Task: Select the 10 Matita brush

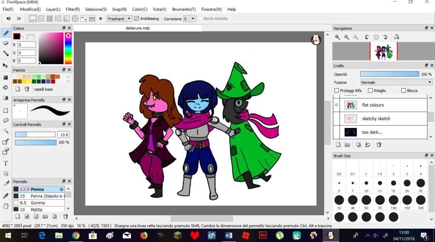Action: [x=39, y=210]
